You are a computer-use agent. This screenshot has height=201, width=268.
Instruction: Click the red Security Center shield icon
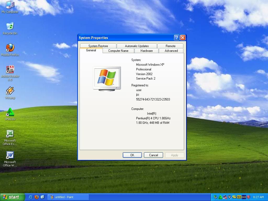[x=249, y=197]
